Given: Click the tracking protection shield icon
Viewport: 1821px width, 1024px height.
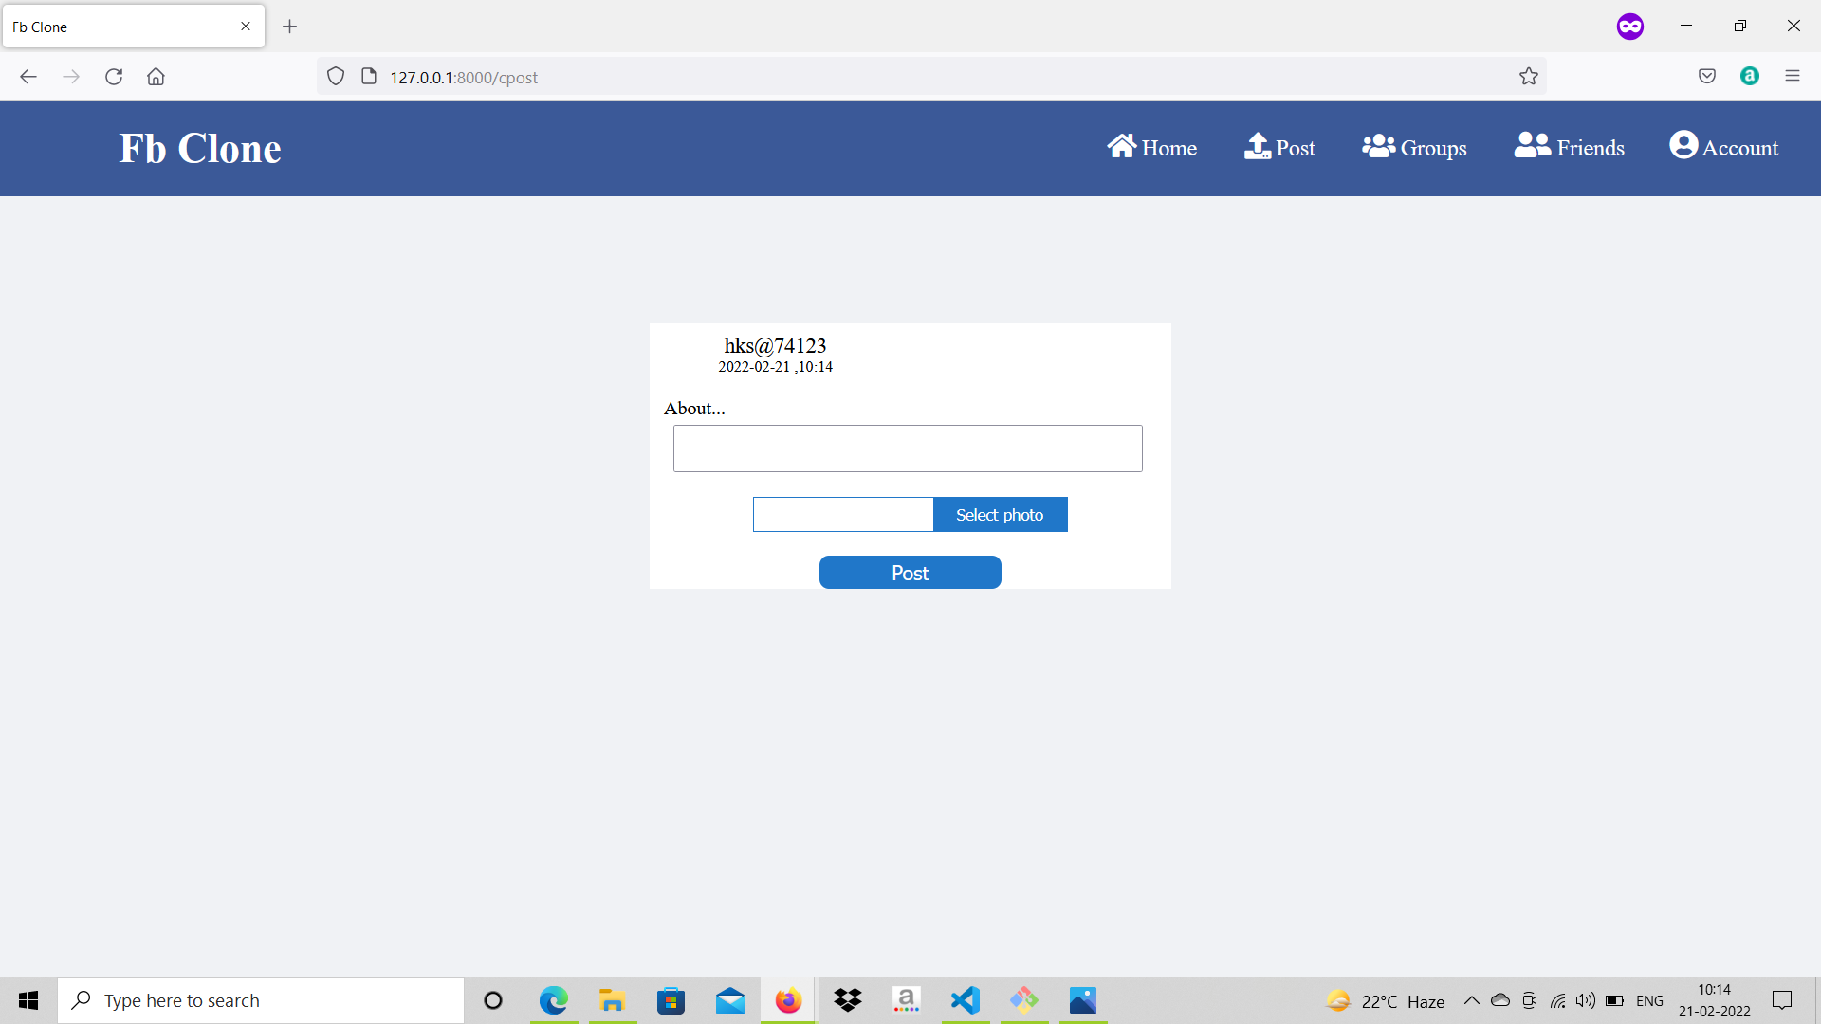Looking at the screenshot, I should tap(336, 77).
